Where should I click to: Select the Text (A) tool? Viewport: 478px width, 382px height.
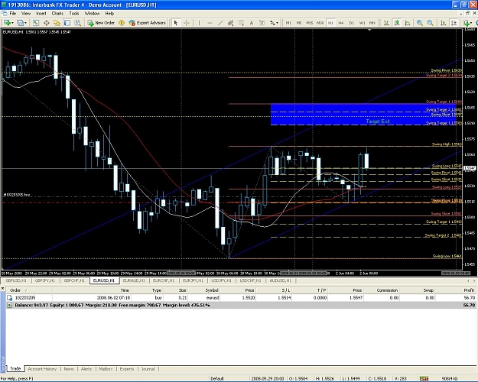252,23
